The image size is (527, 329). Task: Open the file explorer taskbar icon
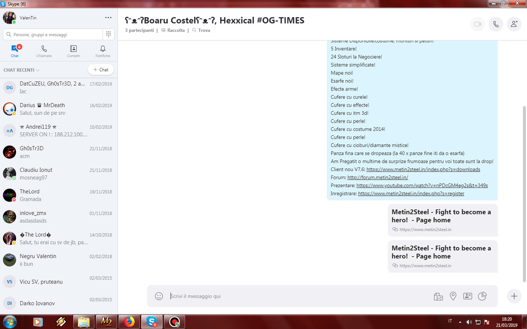(84, 322)
